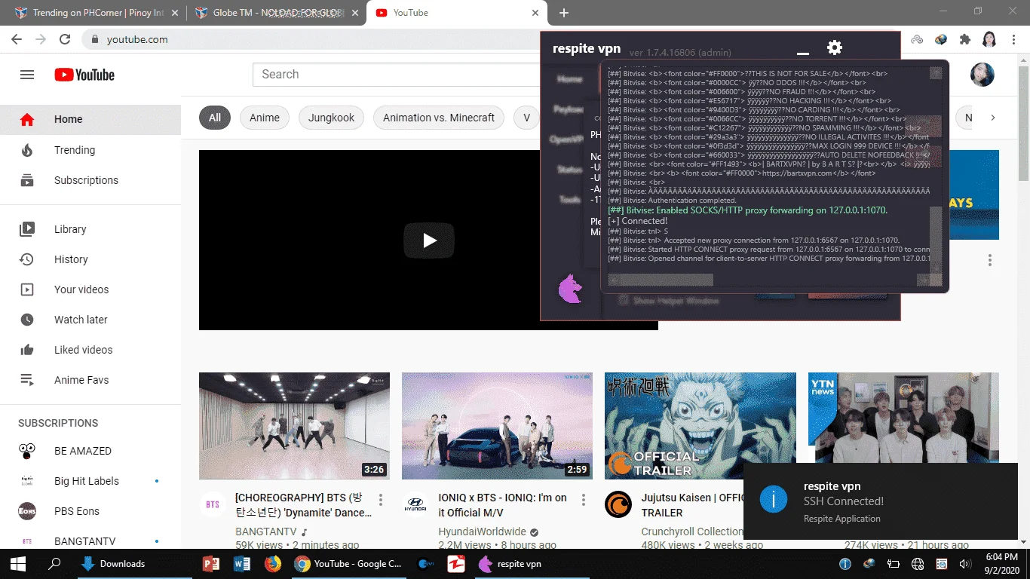Open options for the IONIQ x BTS video
Viewport: 1030px width, 579px height.
click(584, 499)
